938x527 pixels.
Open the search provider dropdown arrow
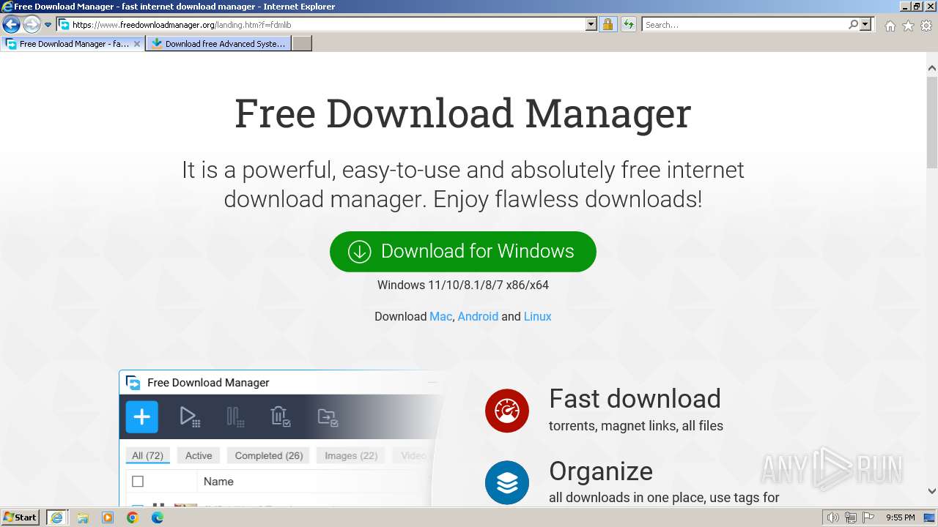click(x=865, y=24)
